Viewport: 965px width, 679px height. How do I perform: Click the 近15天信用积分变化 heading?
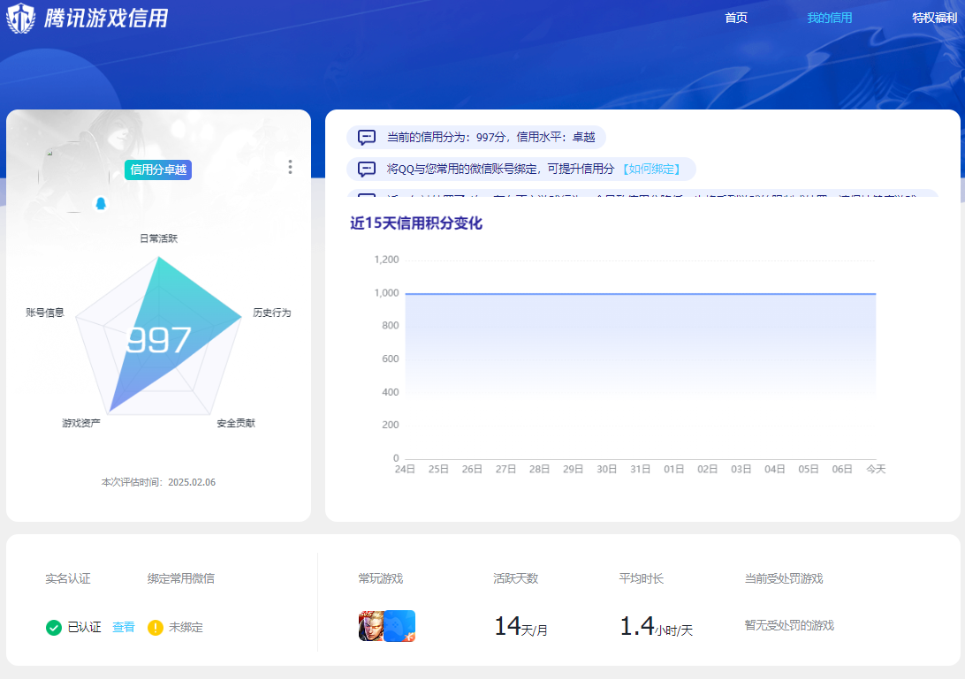(416, 223)
